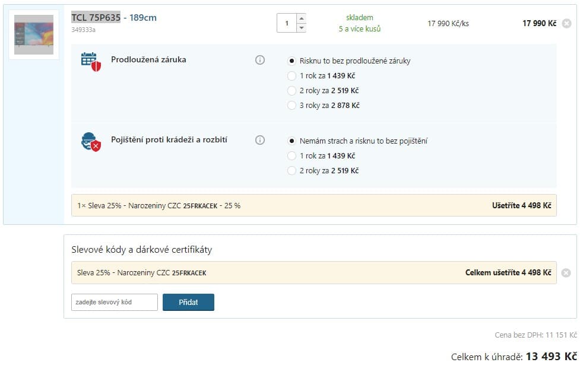Click Pojištění proti krádeži a rozbití label
Image resolution: width=583 pixels, height=372 pixels.
pyautogui.click(x=169, y=140)
